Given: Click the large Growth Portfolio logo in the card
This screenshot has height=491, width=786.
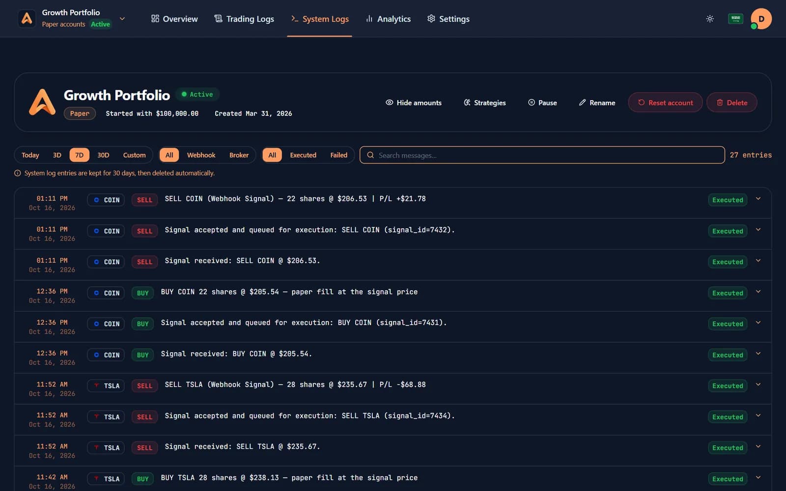Looking at the screenshot, I should click(x=42, y=102).
